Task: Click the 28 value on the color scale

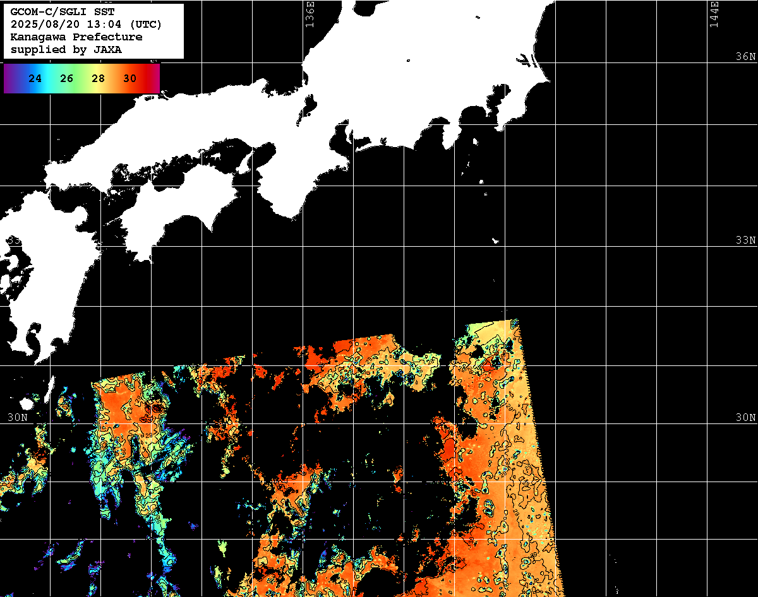Action: pos(99,79)
